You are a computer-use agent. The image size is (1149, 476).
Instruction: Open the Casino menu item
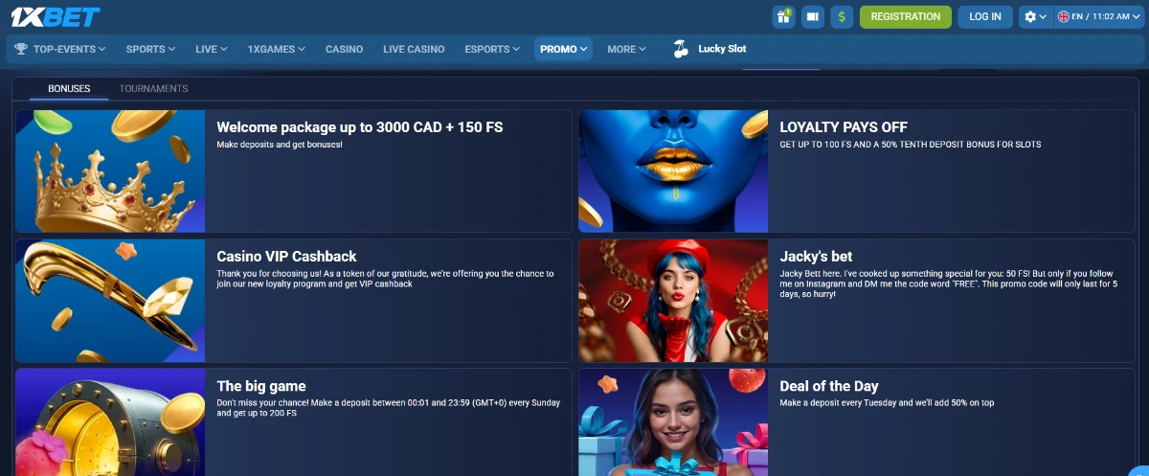(x=344, y=49)
